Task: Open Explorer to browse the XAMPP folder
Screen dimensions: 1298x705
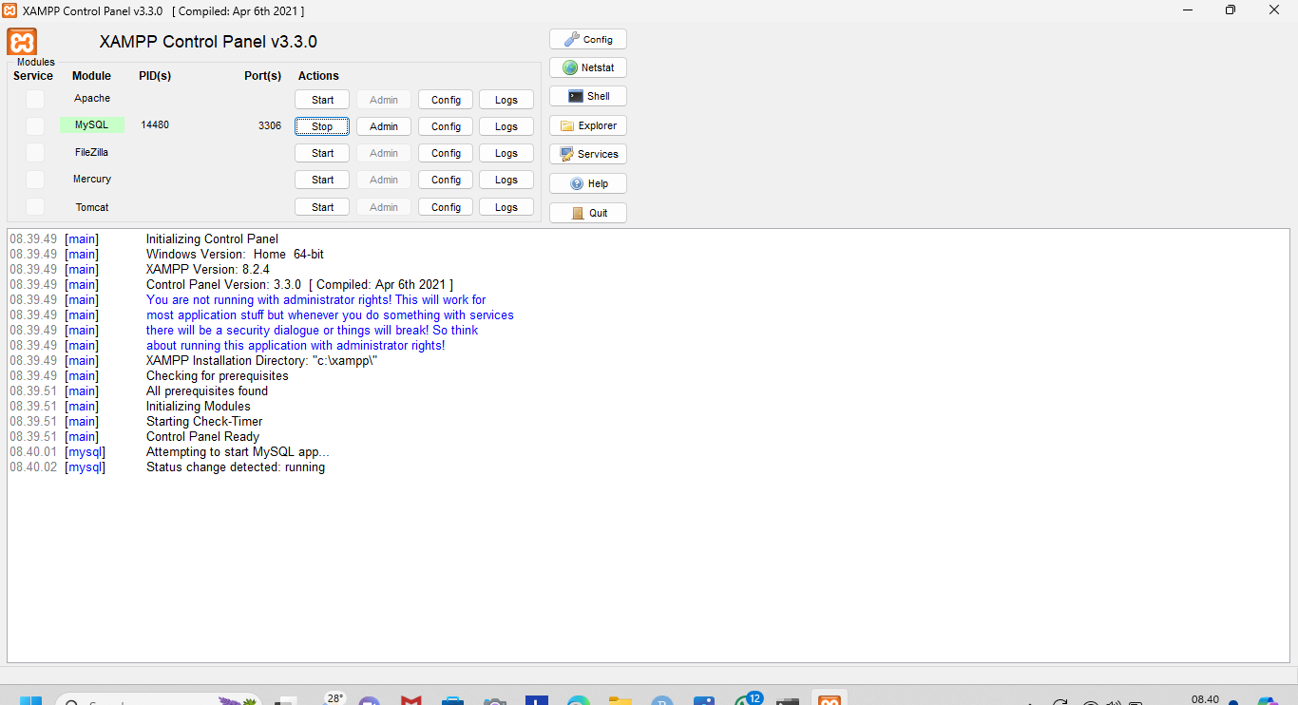Action: 588,125
